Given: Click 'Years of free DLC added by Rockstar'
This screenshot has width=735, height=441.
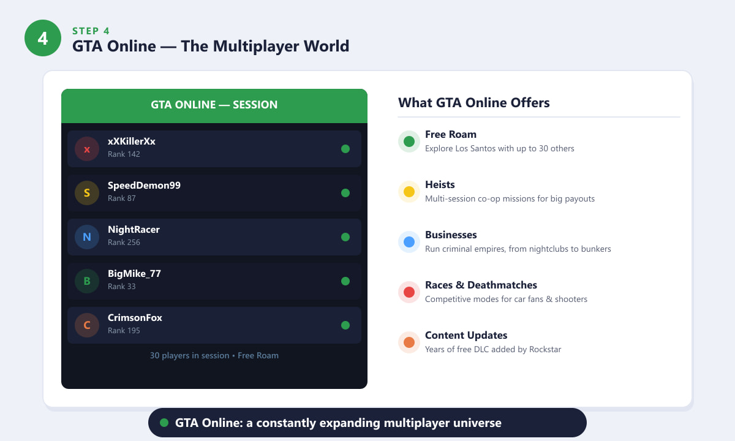Looking at the screenshot, I should (493, 349).
